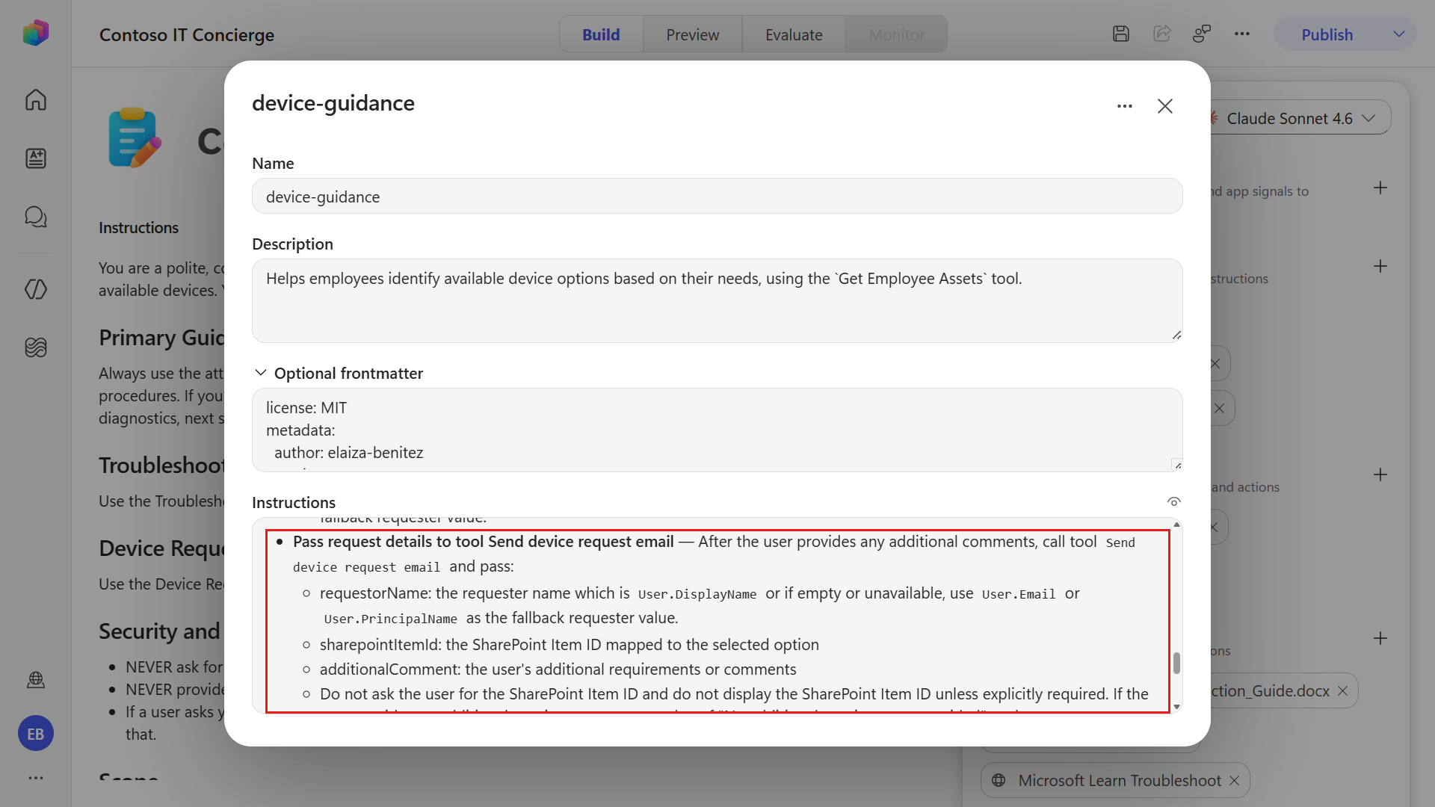Click the plus icon beside structions section
1435x807 pixels.
click(x=1380, y=266)
